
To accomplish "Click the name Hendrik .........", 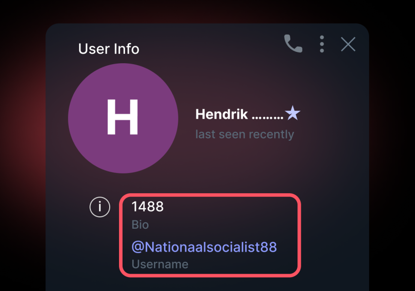I will coord(228,114).
